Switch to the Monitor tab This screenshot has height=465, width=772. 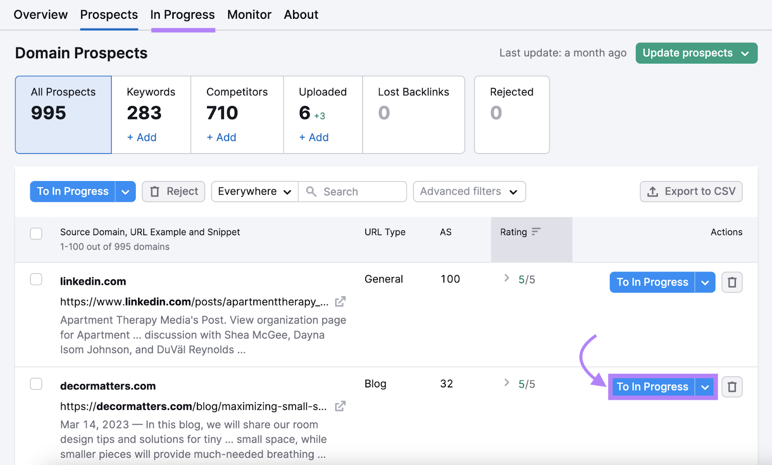coord(249,14)
